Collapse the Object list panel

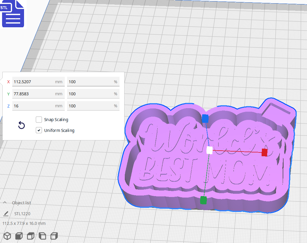pyautogui.click(x=4, y=202)
